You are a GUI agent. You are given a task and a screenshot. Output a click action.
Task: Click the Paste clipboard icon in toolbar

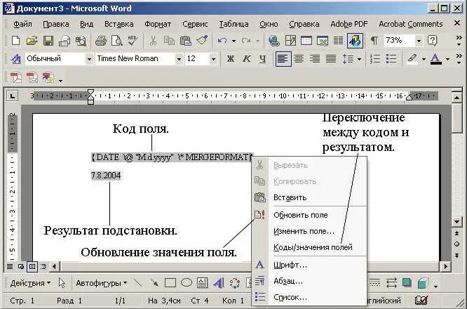pos(186,41)
